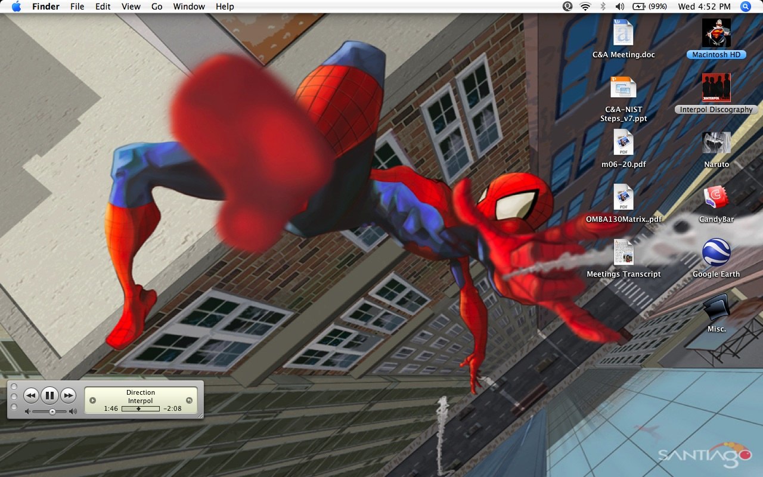Click the top window control of iTunes player
Image resolution: width=763 pixels, height=477 pixels.
pyautogui.click(x=14, y=386)
